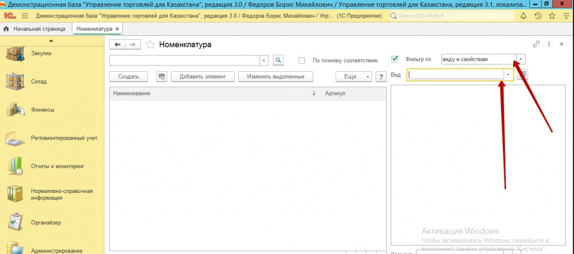Click into the Вид input field
Image resolution: width=574 pixels, height=254 pixels.
coord(456,75)
